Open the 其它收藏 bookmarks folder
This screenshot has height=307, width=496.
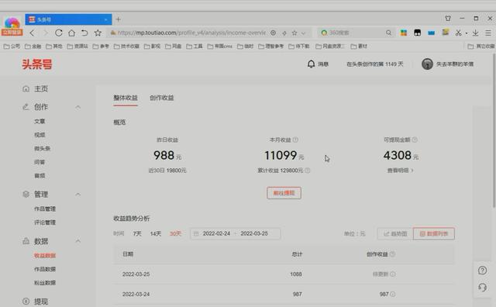(481, 47)
